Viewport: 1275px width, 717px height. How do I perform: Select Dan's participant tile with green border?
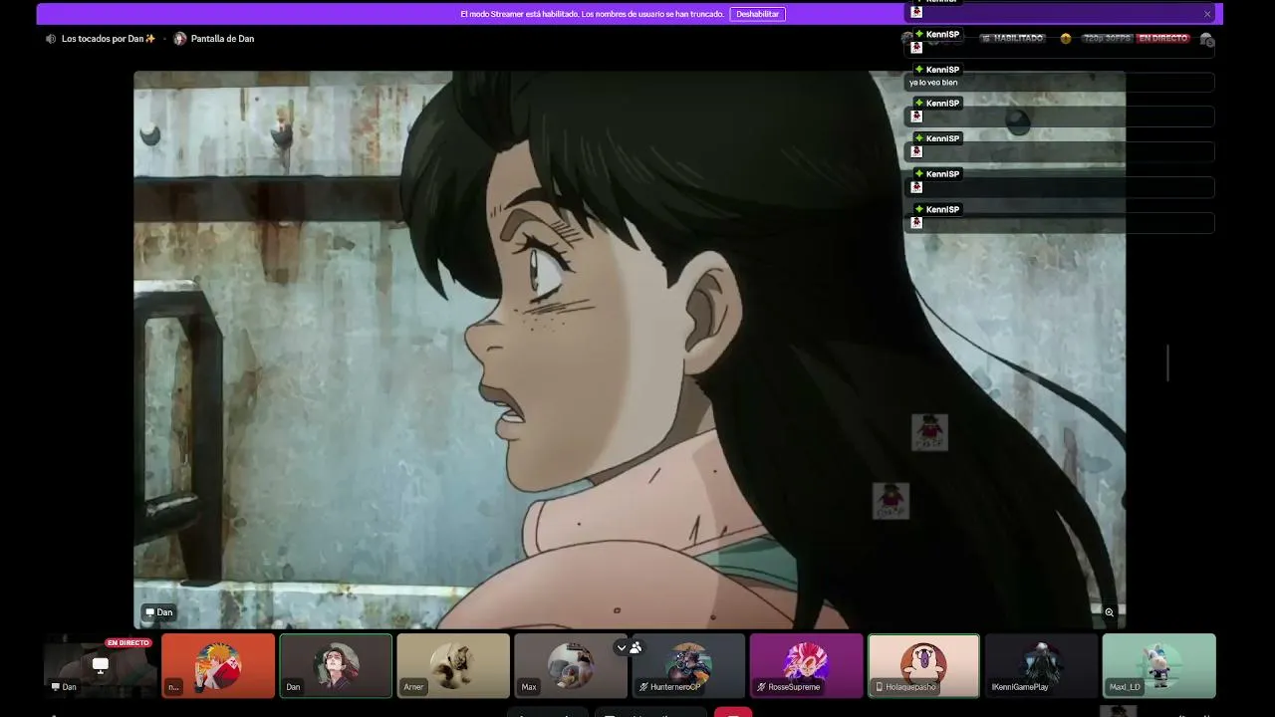(x=336, y=665)
